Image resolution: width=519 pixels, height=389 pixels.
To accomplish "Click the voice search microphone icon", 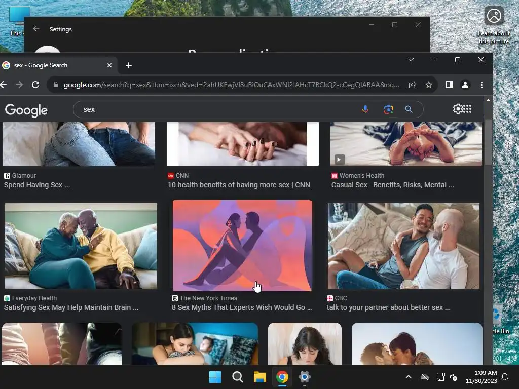I will tap(365, 109).
